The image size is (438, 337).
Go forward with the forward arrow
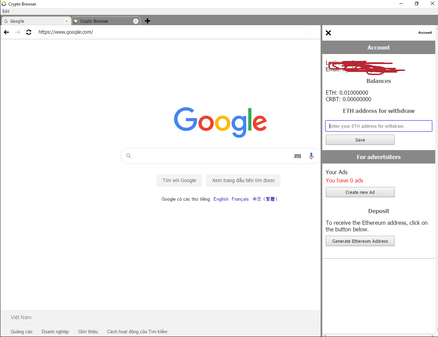click(18, 32)
